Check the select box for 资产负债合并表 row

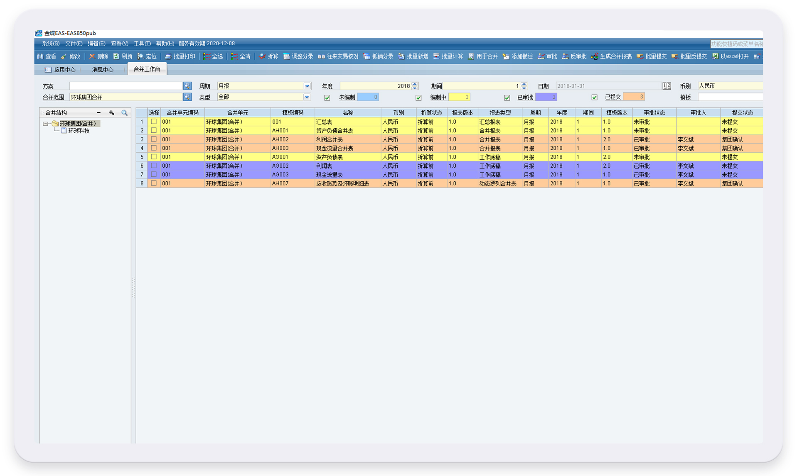point(154,130)
